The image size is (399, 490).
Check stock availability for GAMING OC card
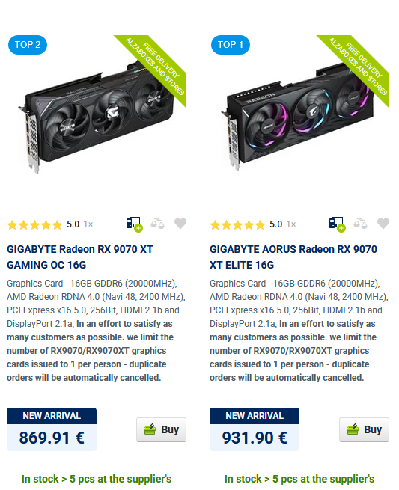click(97, 479)
